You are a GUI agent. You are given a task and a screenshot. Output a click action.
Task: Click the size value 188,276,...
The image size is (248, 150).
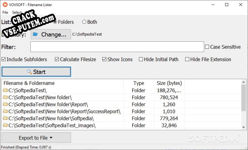pyautogui.click(x=169, y=90)
